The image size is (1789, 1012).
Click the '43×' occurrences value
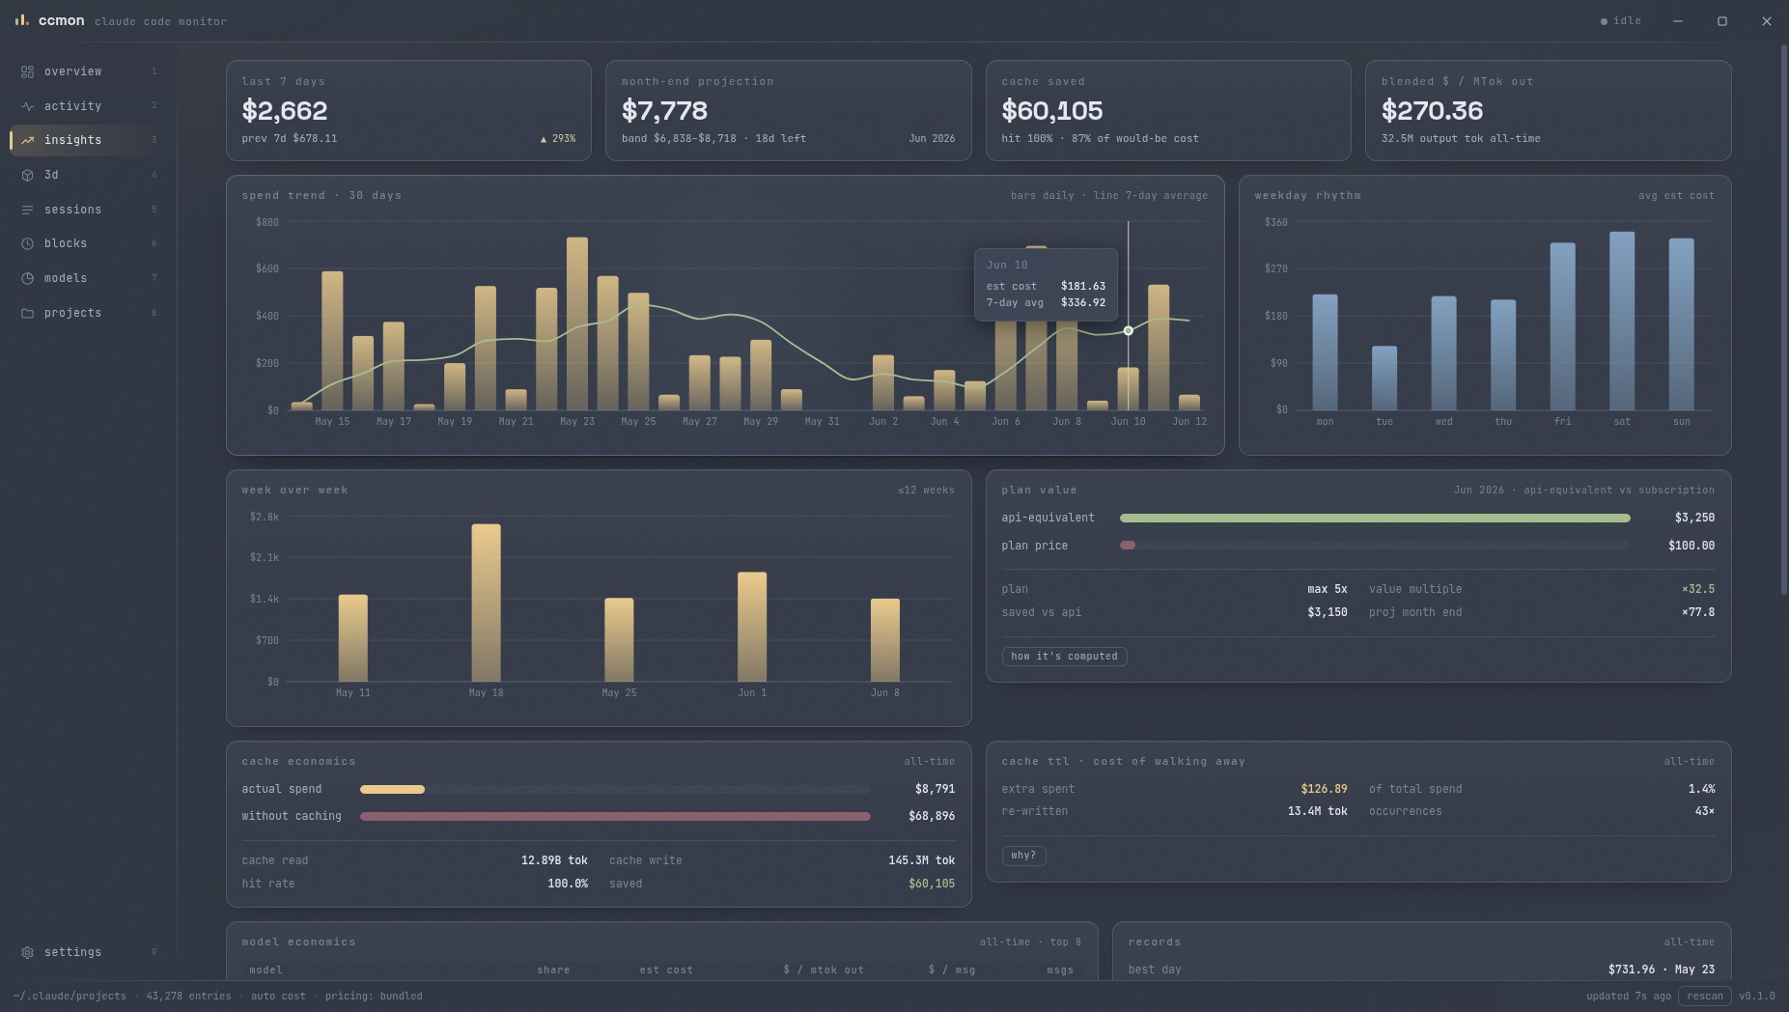coord(1705,811)
